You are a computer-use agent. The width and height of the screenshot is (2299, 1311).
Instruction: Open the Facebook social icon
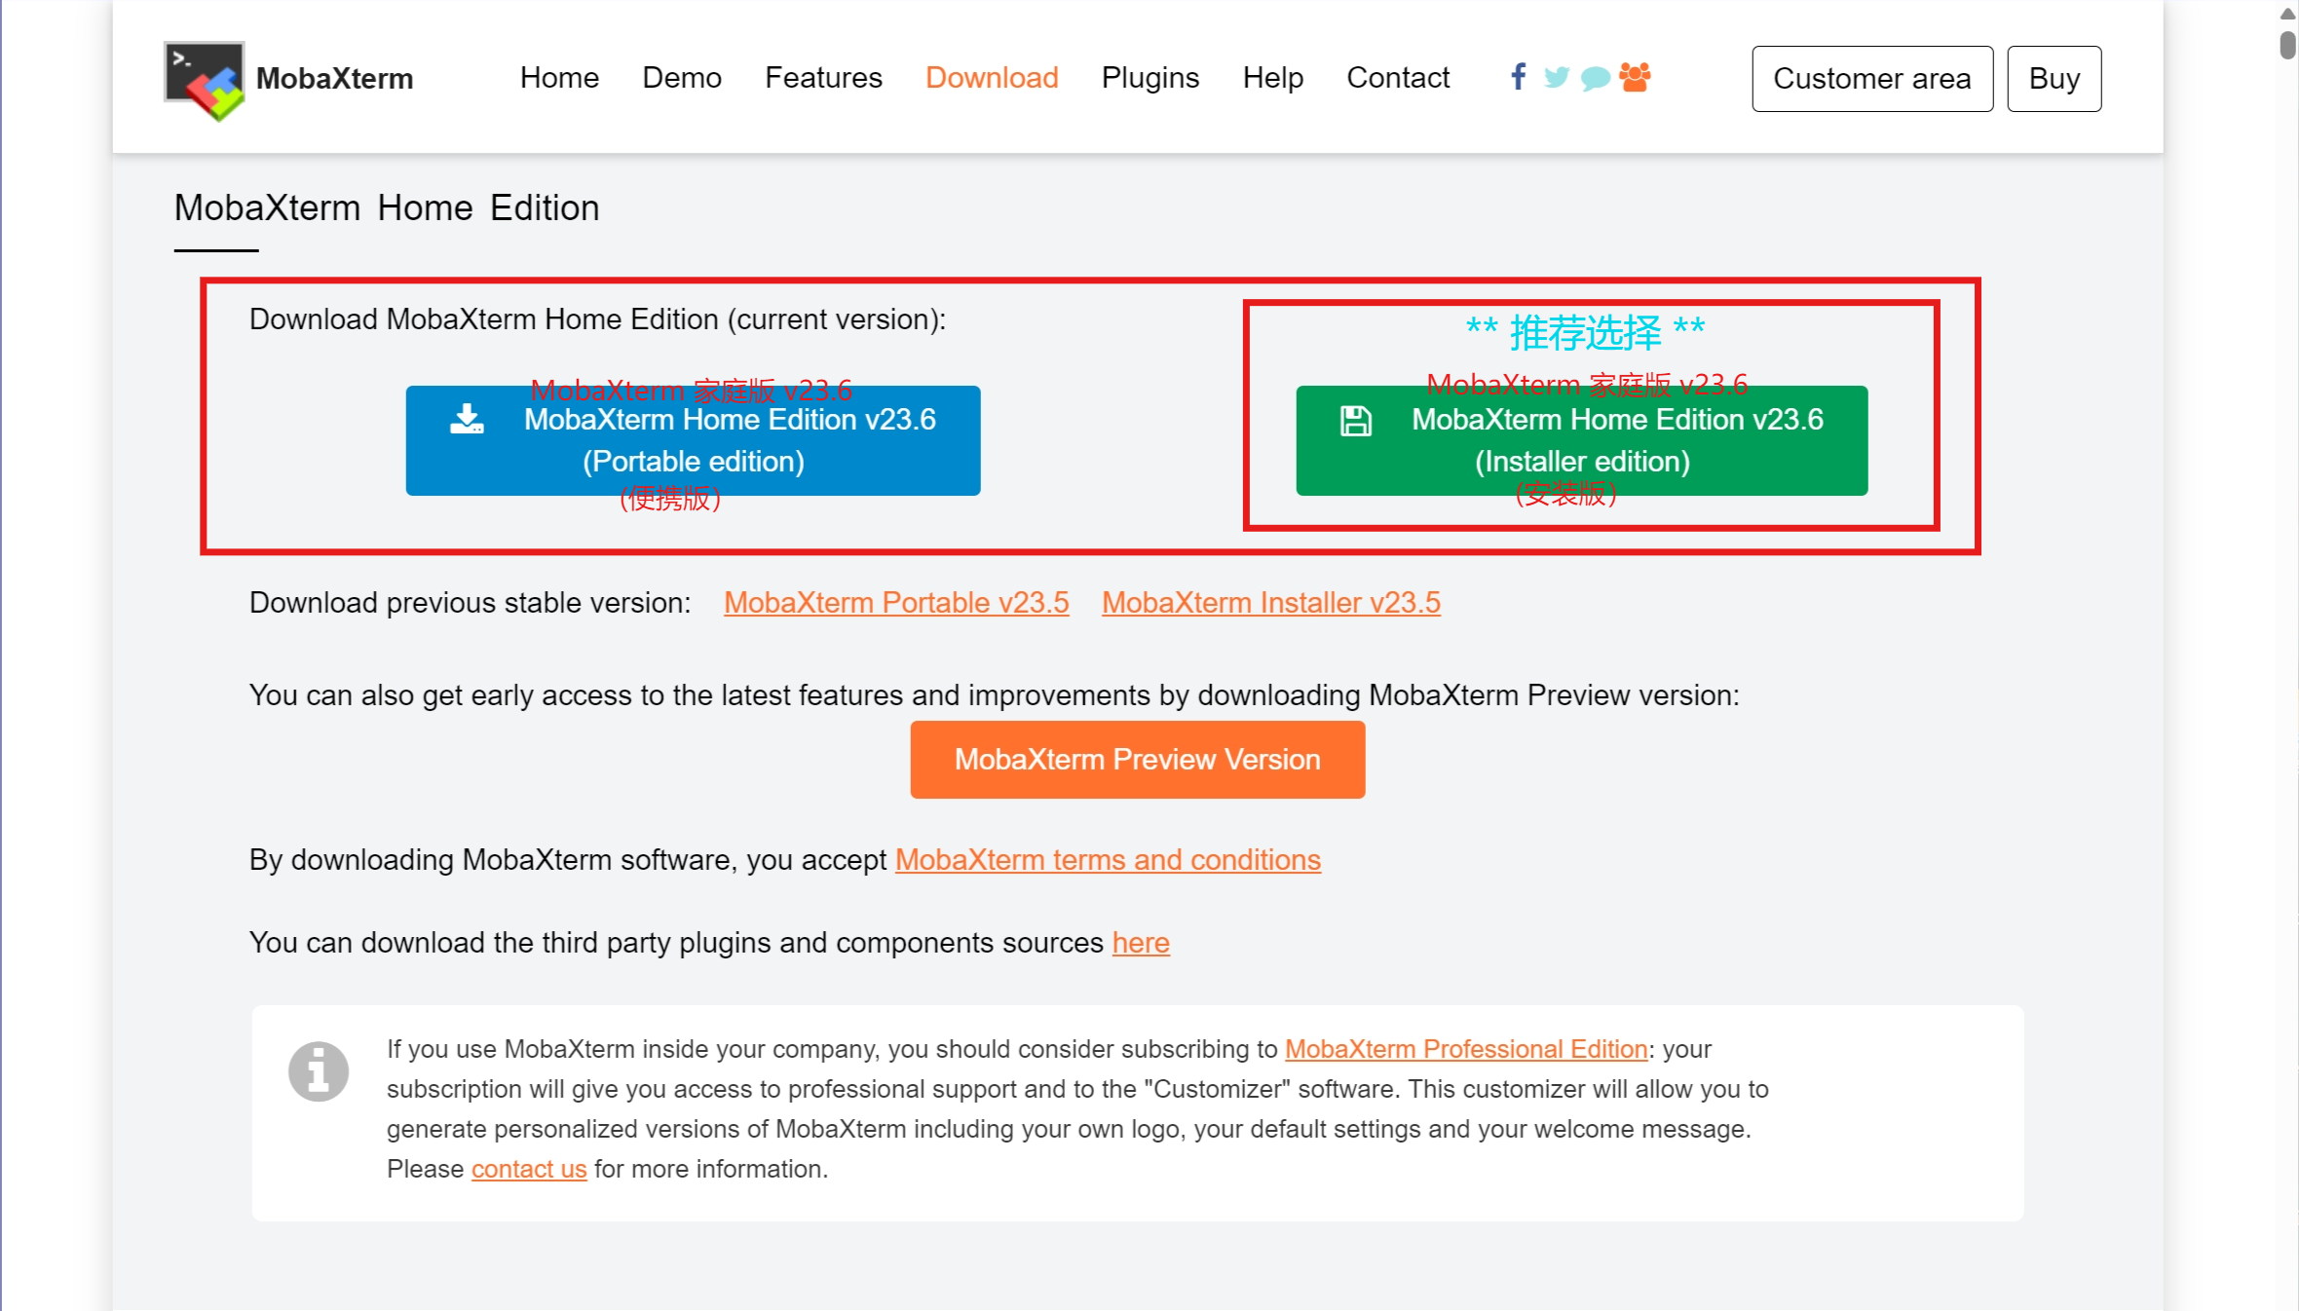pos(1518,76)
